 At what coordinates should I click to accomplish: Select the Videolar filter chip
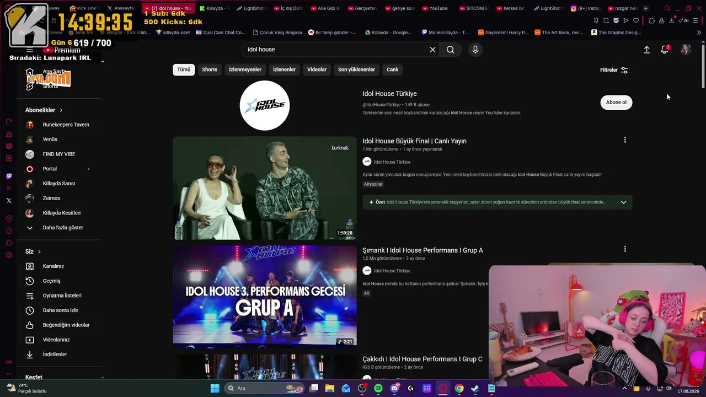(x=317, y=69)
